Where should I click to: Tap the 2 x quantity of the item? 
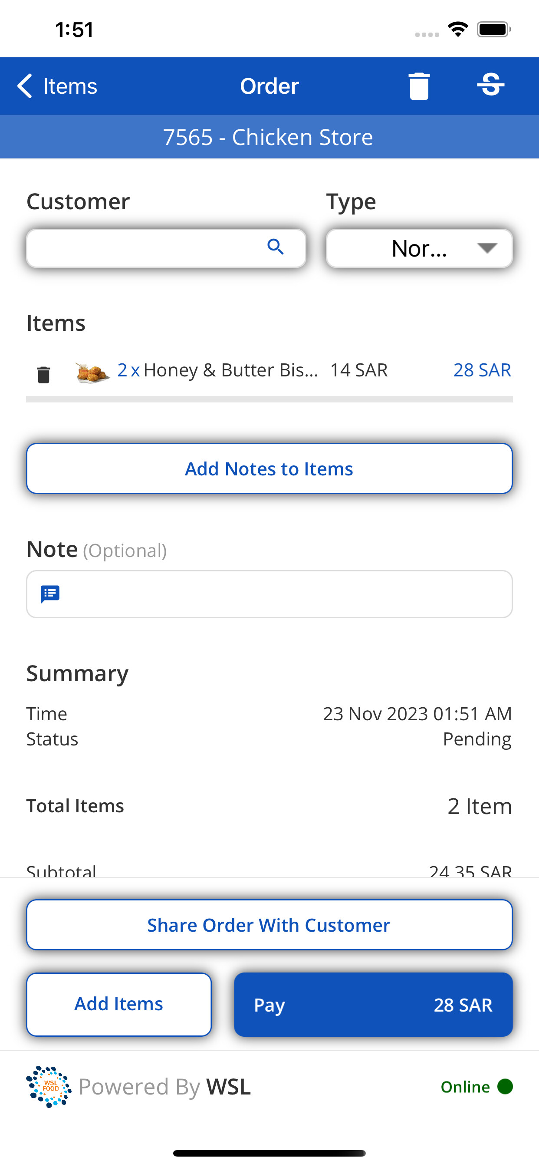point(128,370)
